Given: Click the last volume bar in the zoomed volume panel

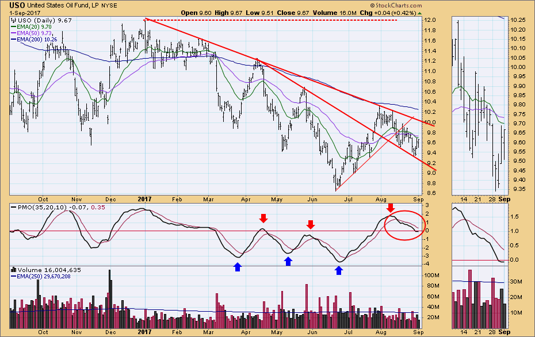Looking at the screenshot, I should pos(505,316).
